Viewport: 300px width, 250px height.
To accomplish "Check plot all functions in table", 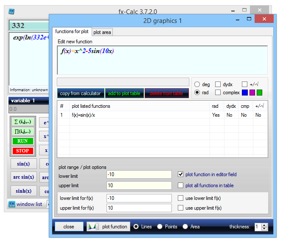I will coord(180,185).
